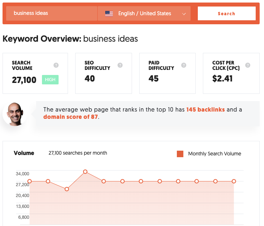Click the '27,200' axis label
The width and height of the screenshot is (264, 226).
pos(22,185)
